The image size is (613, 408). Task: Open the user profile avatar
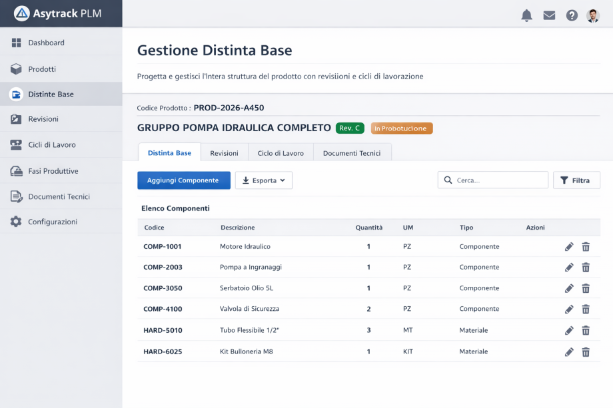click(x=593, y=15)
